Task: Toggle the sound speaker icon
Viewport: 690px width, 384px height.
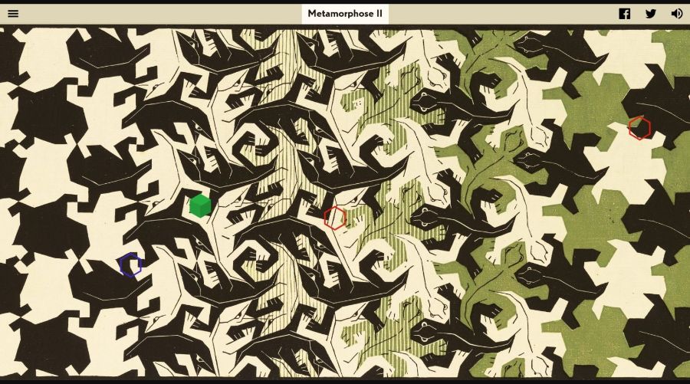Action: coord(676,14)
